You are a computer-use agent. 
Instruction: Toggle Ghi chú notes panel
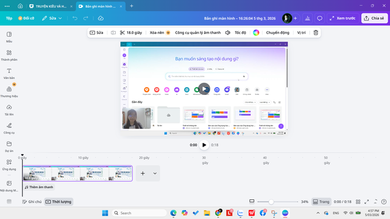[x=32, y=201]
